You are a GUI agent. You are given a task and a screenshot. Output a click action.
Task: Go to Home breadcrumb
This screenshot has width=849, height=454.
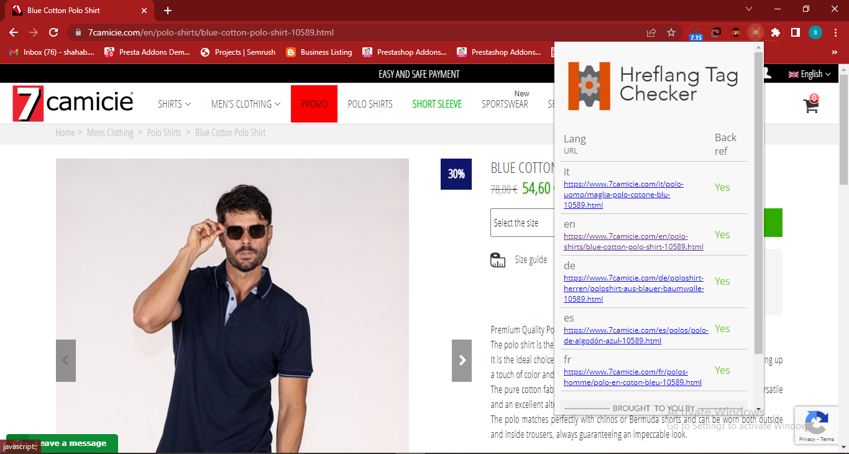coord(65,132)
